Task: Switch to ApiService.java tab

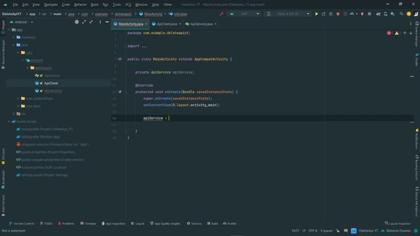Action: click(201, 24)
